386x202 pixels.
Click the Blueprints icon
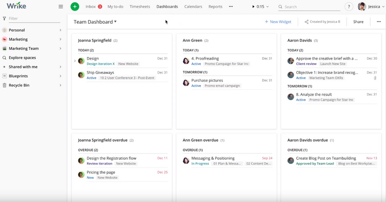click(5, 76)
